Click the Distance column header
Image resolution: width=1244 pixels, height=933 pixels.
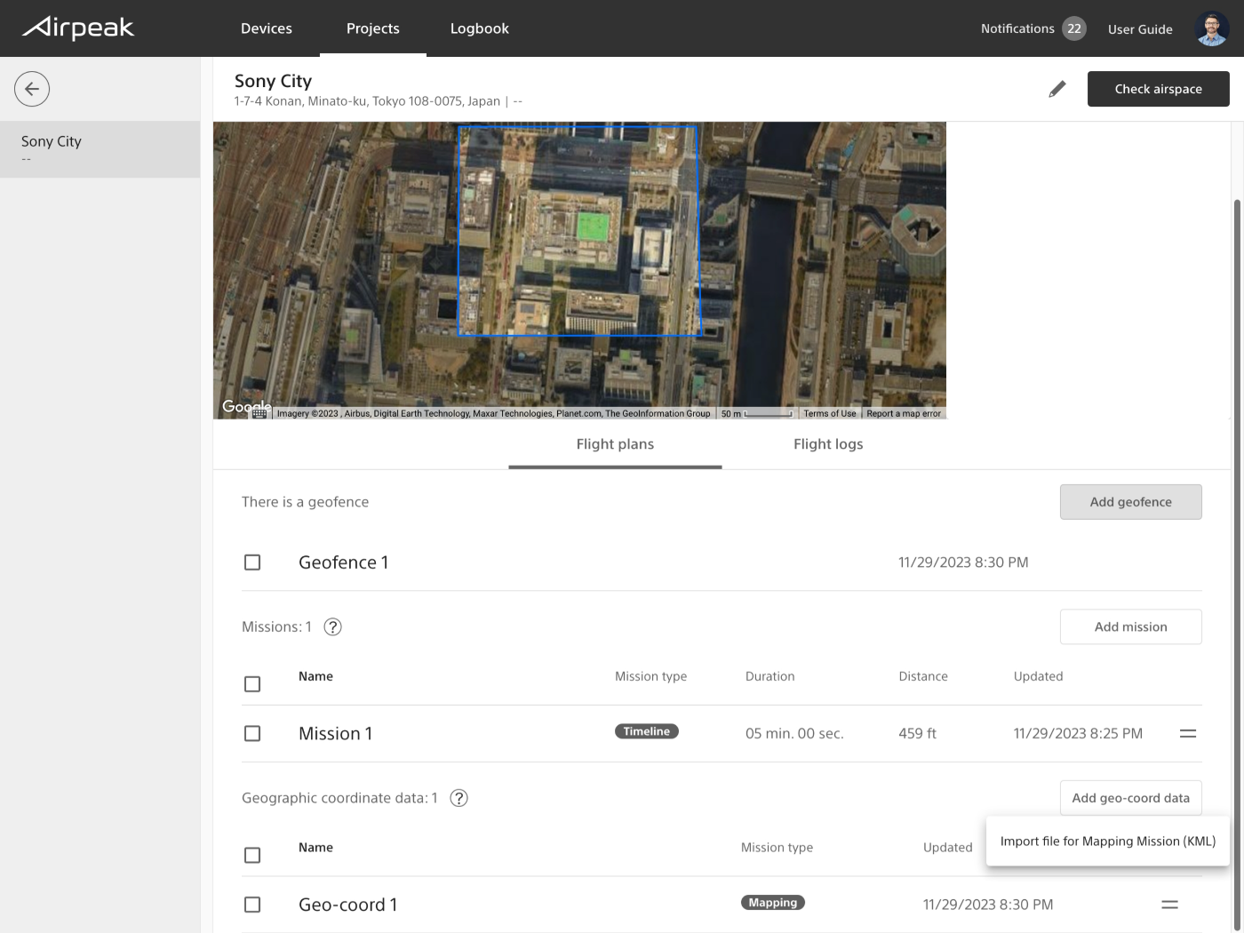(x=923, y=676)
